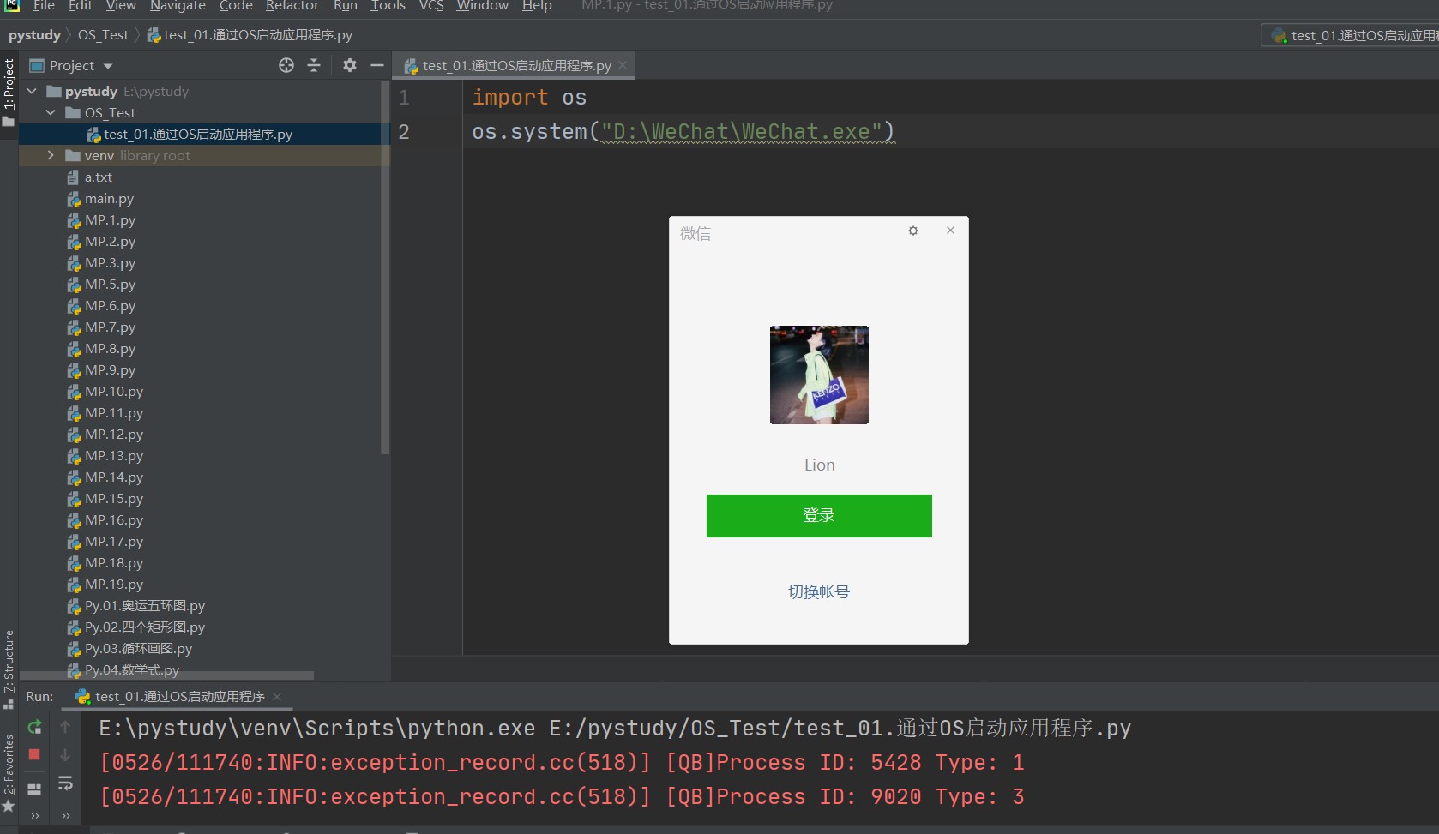This screenshot has height=834, width=1439.
Task: Click line 2 os.system code in editor
Action: (683, 132)
